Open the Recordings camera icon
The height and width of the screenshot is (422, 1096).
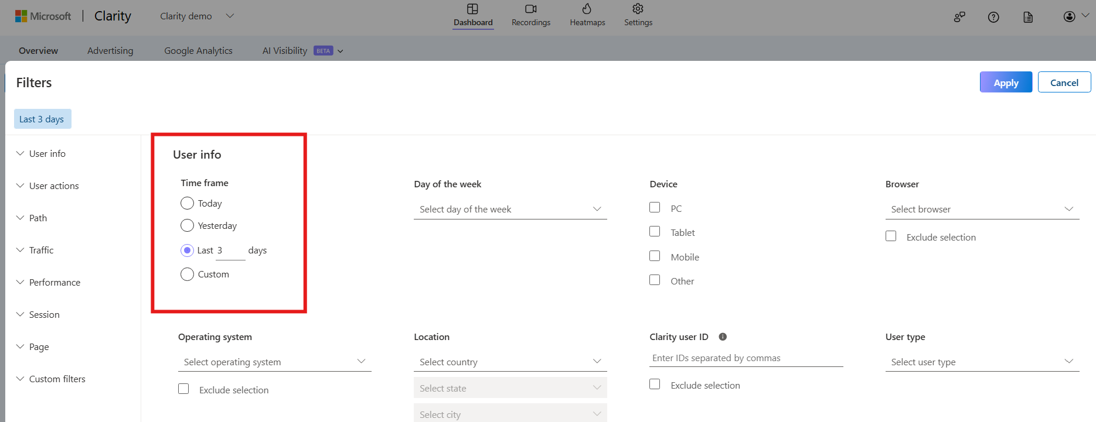coord(530,9)
